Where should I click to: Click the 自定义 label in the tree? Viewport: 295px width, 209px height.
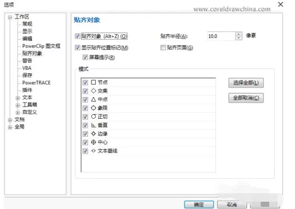click(x=30, y=112)
